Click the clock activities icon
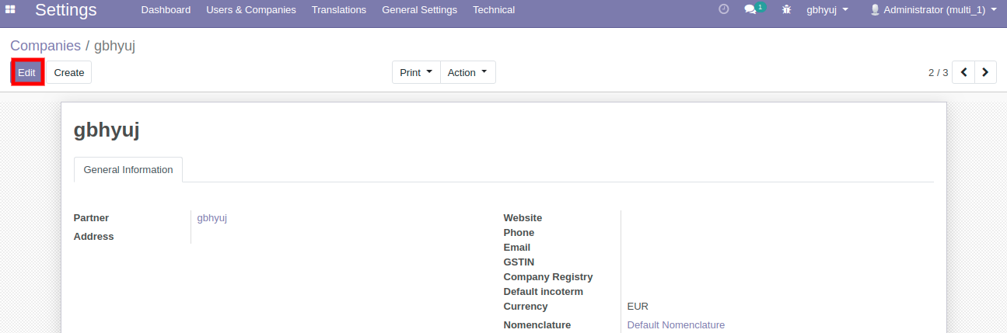The height and width of the screenshot is (333, 1007). pyautogui.click(x=724, y=10)
